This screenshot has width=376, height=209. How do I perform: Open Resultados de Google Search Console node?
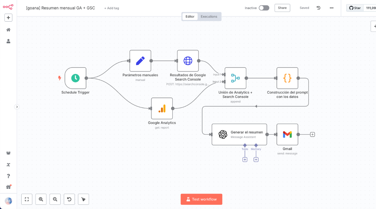[x=188, y=61]
